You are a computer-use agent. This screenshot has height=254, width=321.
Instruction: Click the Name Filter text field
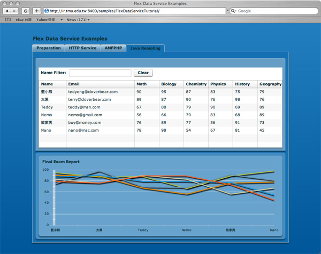100,73
